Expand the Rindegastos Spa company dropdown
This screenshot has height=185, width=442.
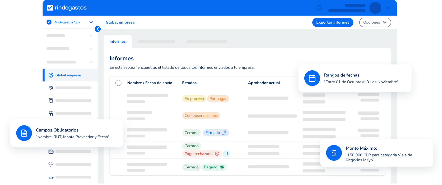coord(91,22)
